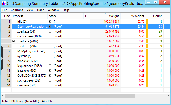
Task: Open the View menu
Action: (30, 10)
